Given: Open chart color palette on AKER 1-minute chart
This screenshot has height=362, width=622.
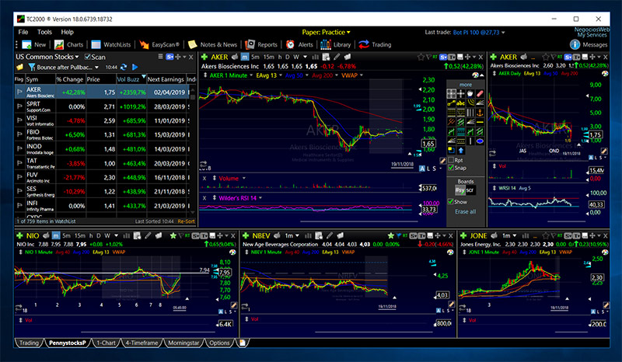Looking at the screenshot, I should pos(475,75).
